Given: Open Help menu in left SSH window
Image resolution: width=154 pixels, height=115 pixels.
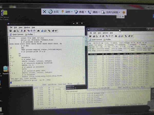Looking at the screenshot, I should tap(33, 28).
